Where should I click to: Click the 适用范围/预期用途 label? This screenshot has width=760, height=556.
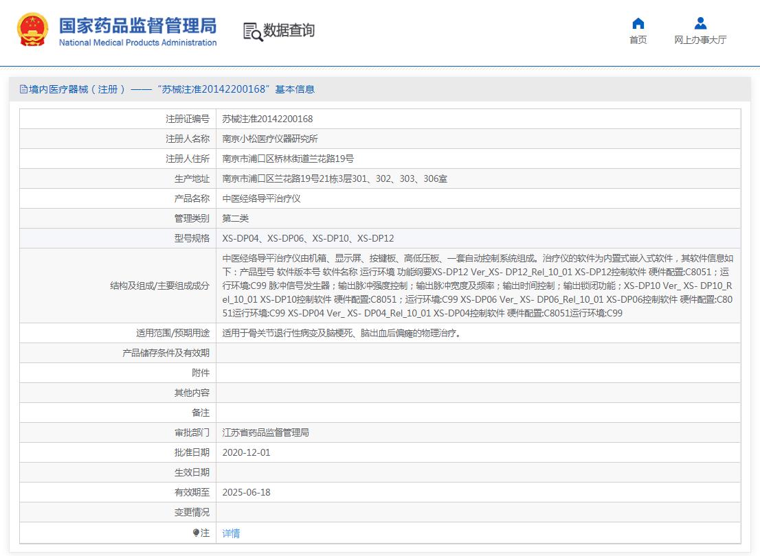pyautogui.click(x=172, y=333)
